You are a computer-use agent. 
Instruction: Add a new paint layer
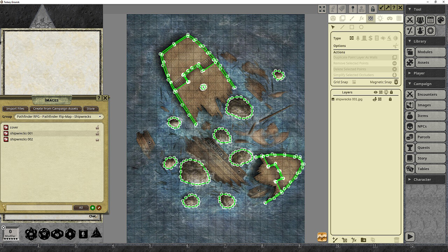pos(335,240)
